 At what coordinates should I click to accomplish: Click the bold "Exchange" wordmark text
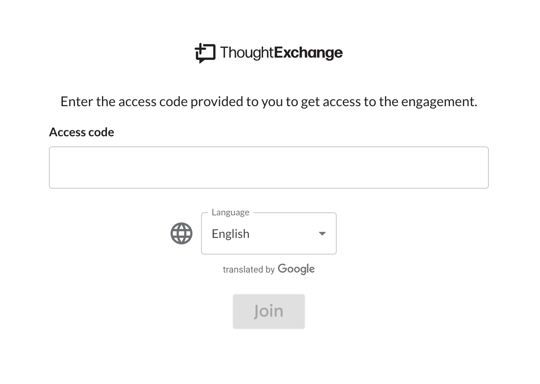click(x=308, y=53)
